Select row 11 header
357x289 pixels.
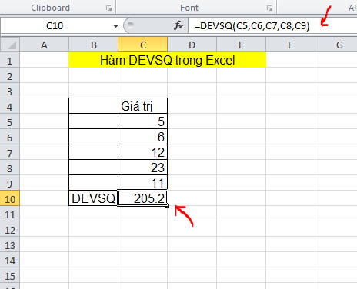click(x=10, y=214)
